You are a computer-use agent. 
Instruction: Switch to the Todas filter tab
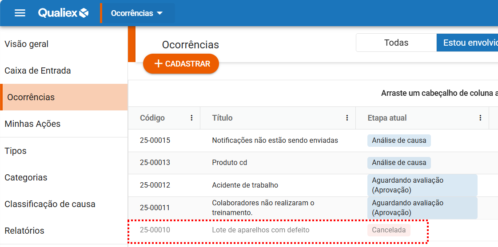point(396,43)
